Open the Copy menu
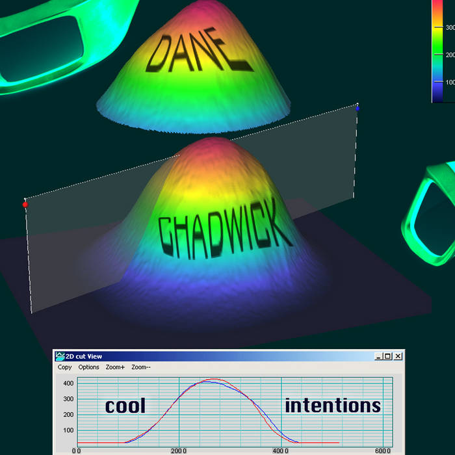 [x=64, y=367]
